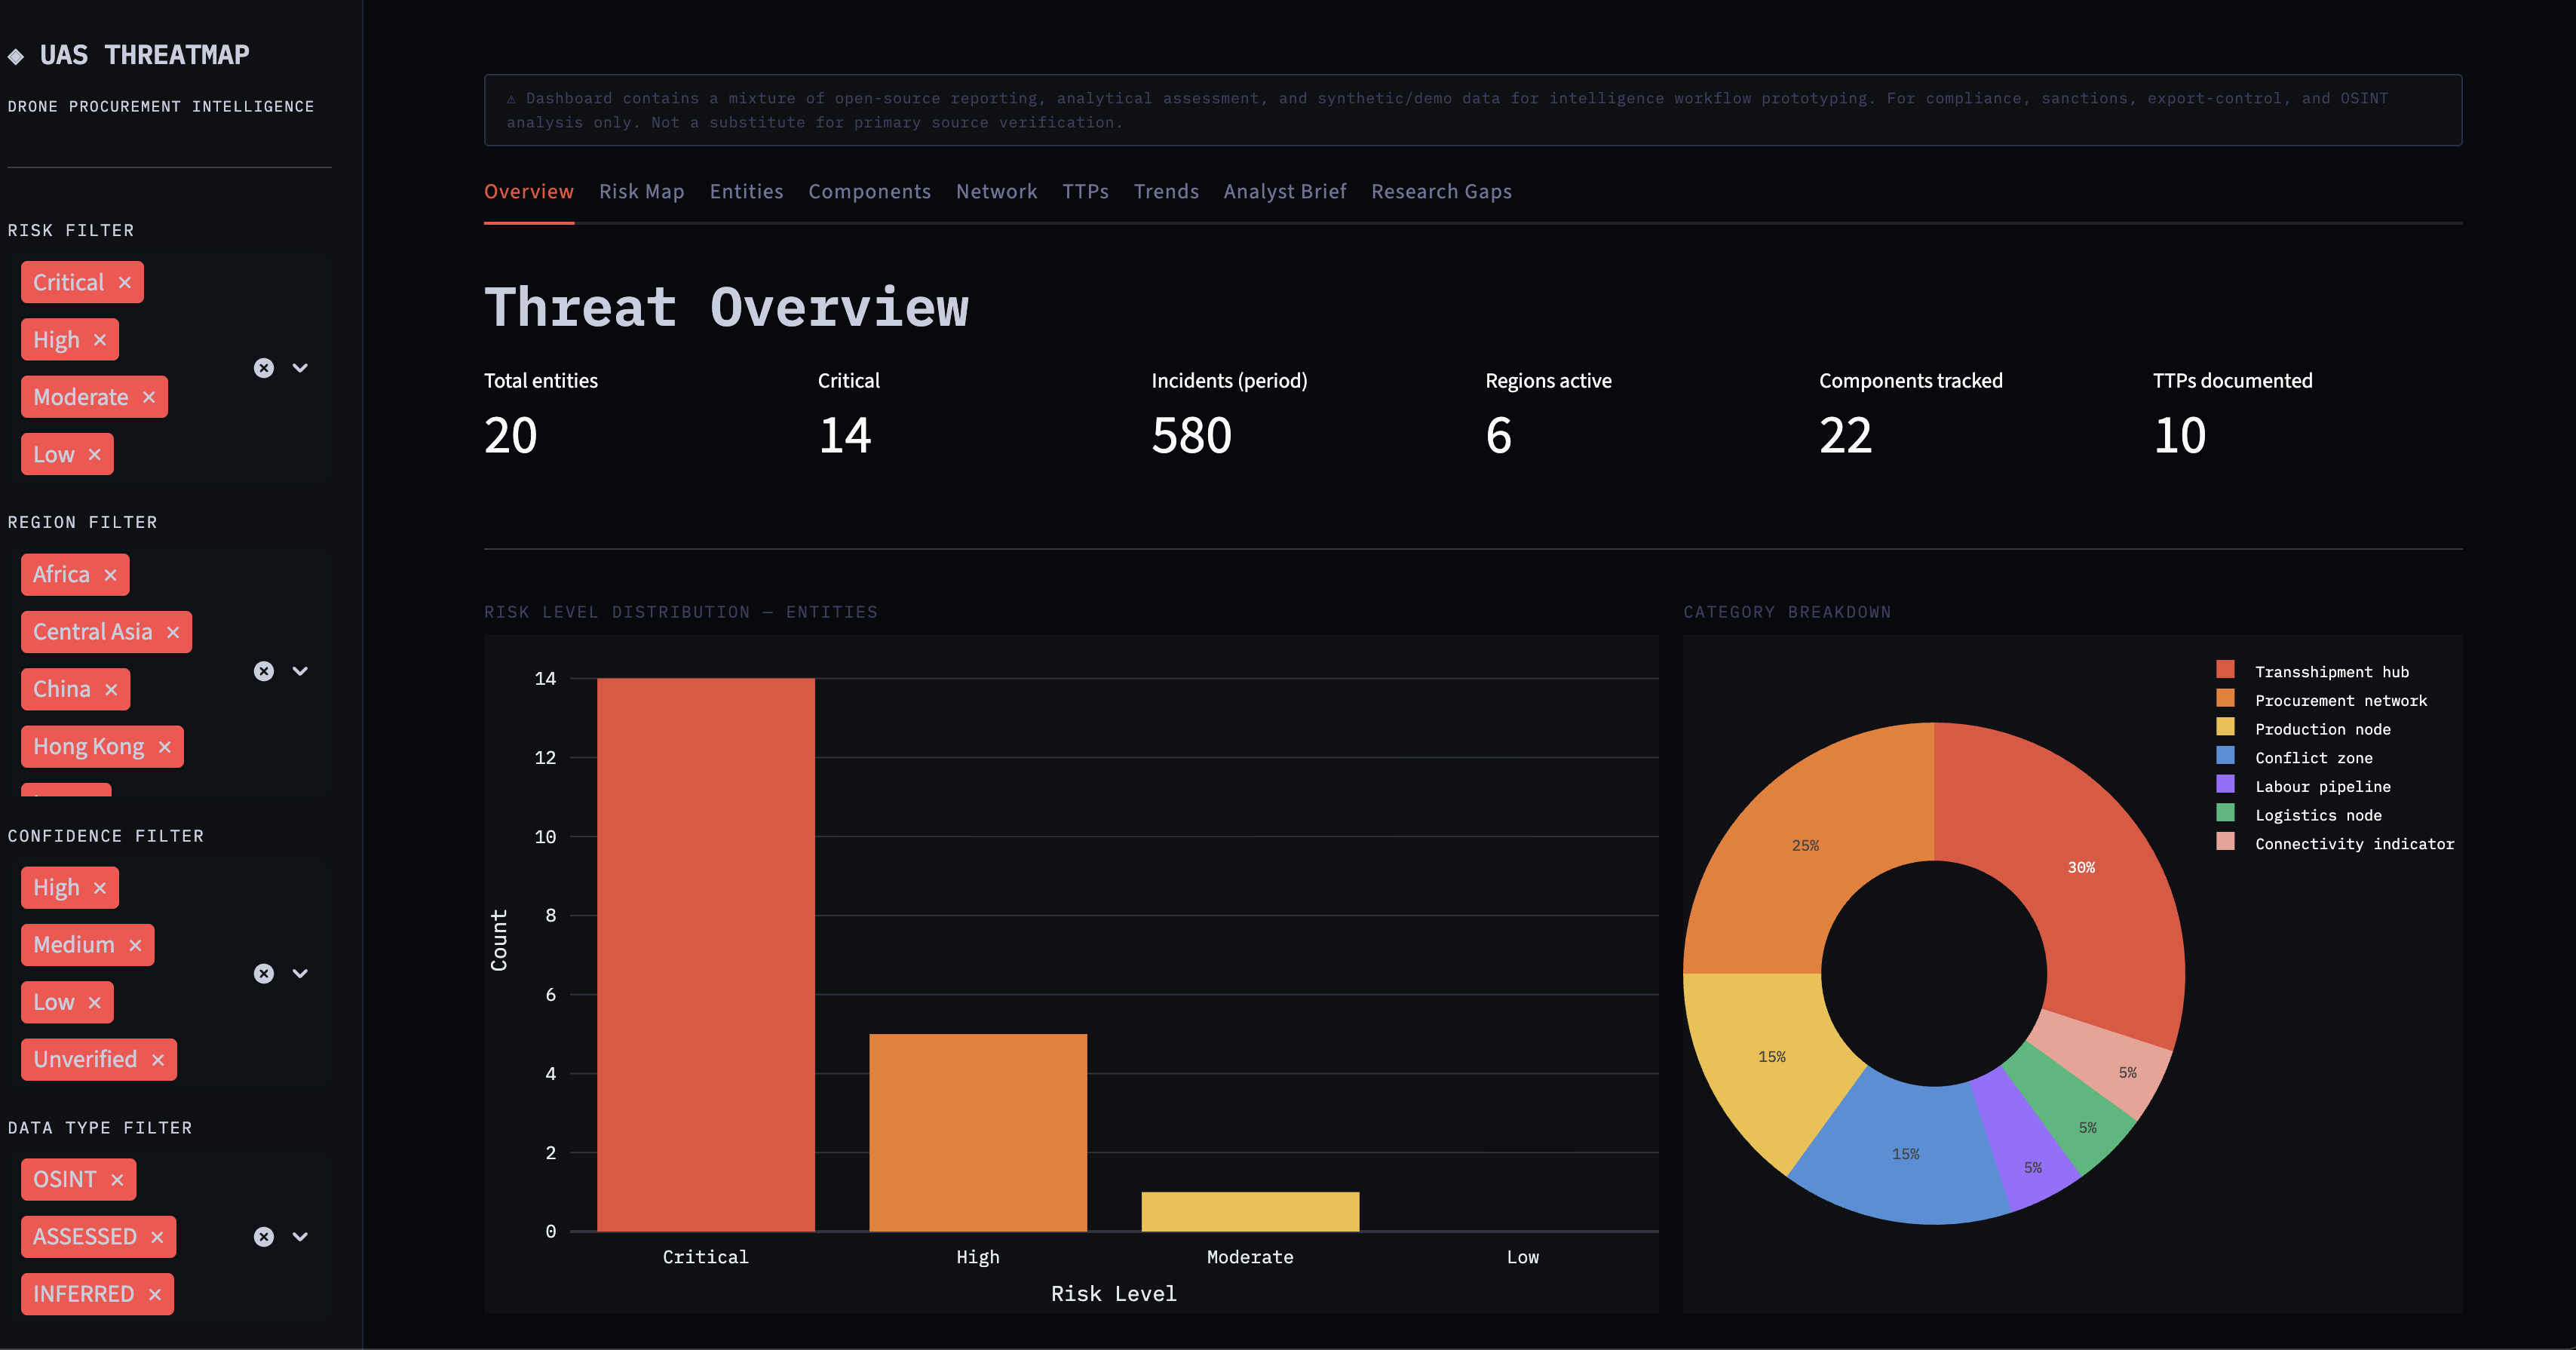Toggle Conflict zone legend swatch
Screen dimensions: 2576x1350
pyautogui.click(x=2226, y=756)
